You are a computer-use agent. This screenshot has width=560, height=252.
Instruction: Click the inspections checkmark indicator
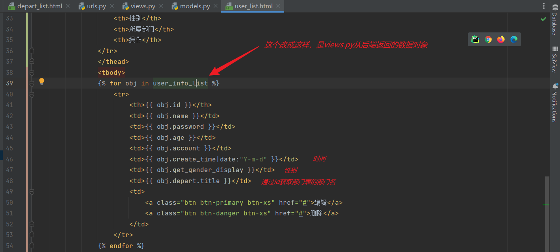point(543,18)
